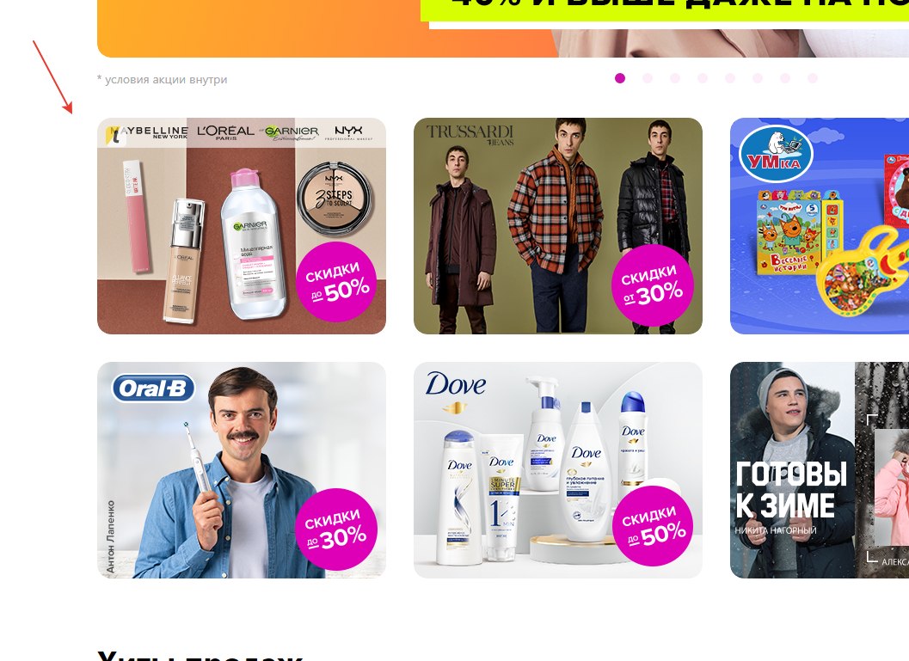Open the Готовы к зиме banner
909x661 pixels.
[820, 470]
